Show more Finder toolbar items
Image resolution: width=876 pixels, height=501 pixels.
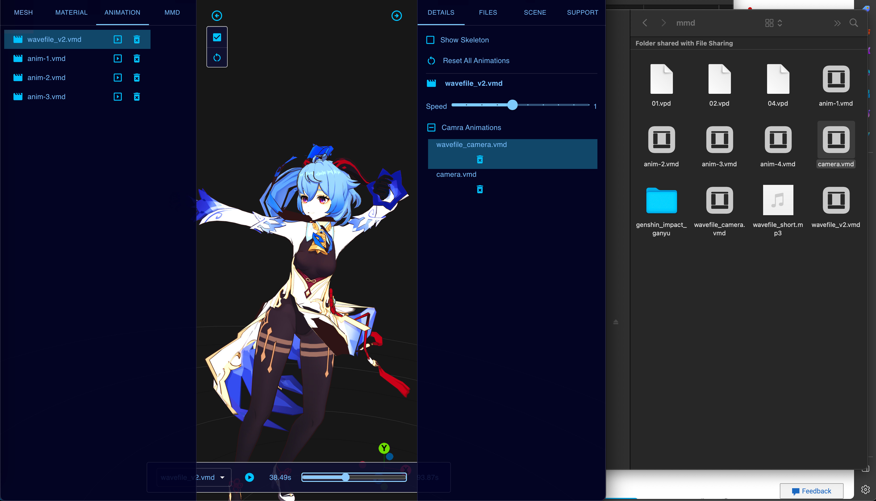(837, 23)
